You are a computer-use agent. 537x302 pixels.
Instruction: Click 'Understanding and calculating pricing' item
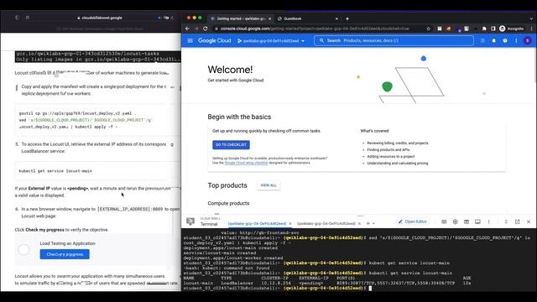click(x=397, y=164)
